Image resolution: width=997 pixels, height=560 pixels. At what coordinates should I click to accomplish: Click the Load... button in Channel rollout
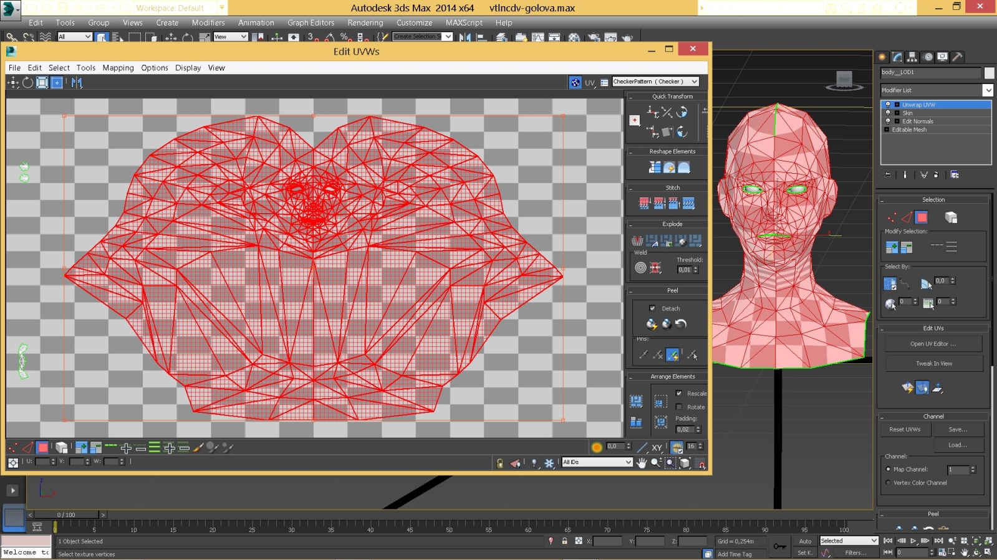pos(958,445)
